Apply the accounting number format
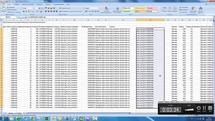Screen dimensions: 215x121 (x=86, y=11)
